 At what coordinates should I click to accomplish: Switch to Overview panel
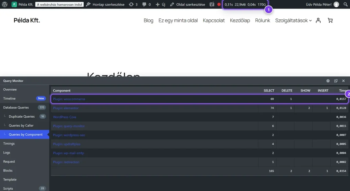coord(25,89)
